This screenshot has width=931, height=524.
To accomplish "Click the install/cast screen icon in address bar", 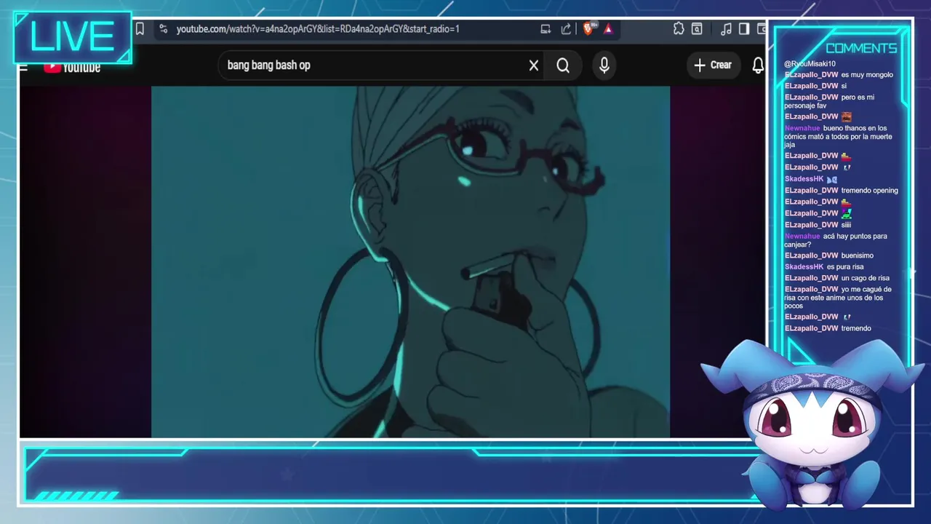I will click(x=546, y=29).
